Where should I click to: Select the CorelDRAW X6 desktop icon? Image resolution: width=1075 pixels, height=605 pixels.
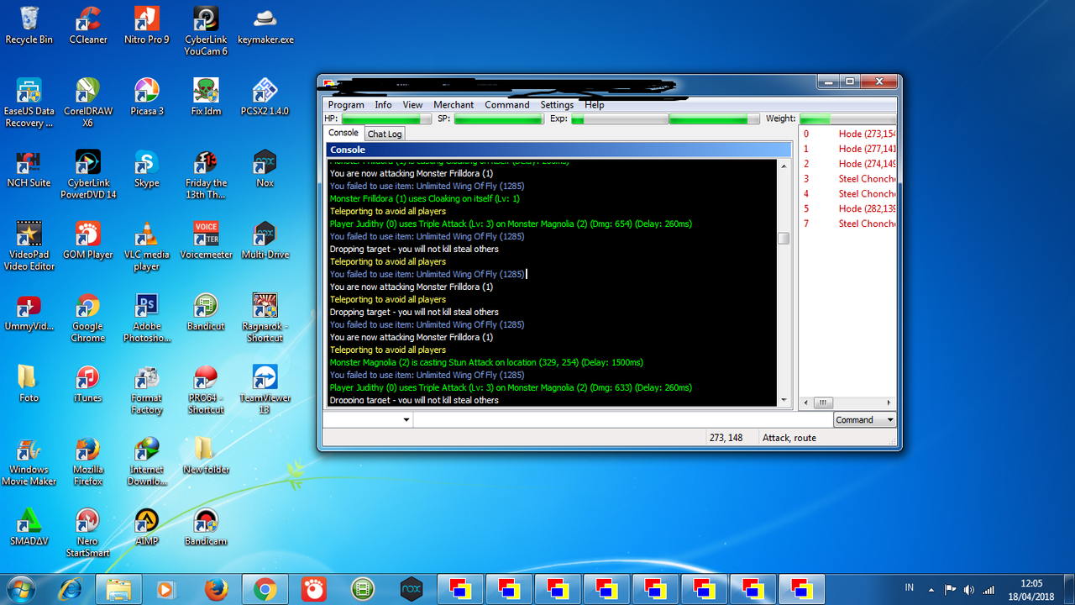87,103
